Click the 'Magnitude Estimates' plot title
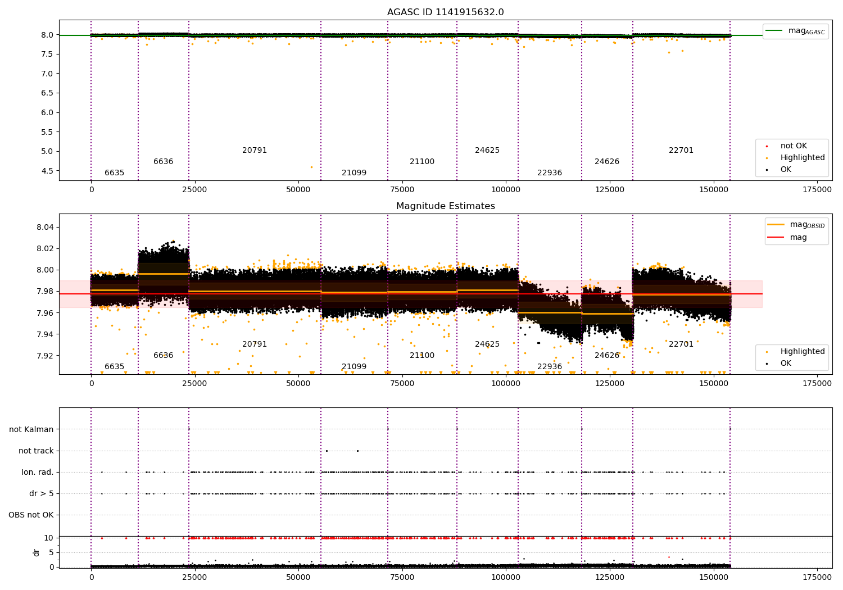 click(446, 206)
